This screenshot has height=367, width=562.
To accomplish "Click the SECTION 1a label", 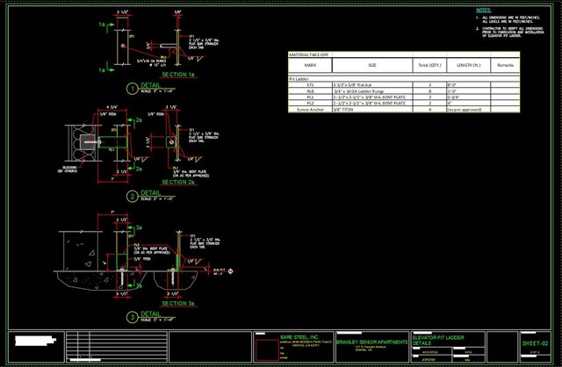I will point(179,76).
